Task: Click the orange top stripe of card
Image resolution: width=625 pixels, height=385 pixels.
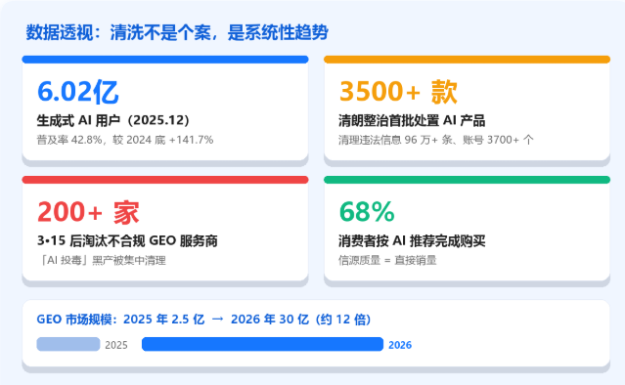Action: coord(468,60)
